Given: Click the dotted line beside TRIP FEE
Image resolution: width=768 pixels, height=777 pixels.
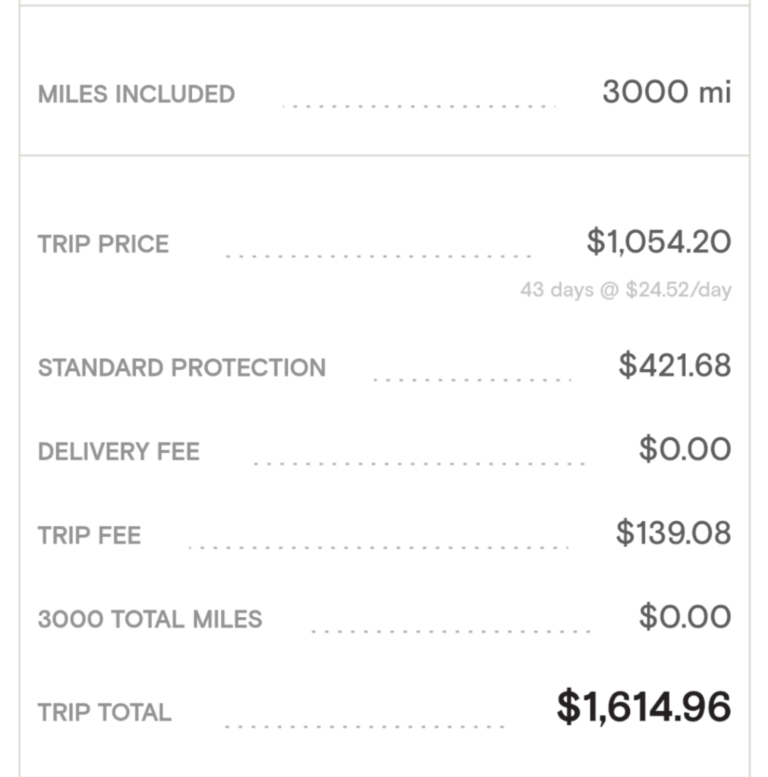Looking at the screenshot, I should pos(378,546).
